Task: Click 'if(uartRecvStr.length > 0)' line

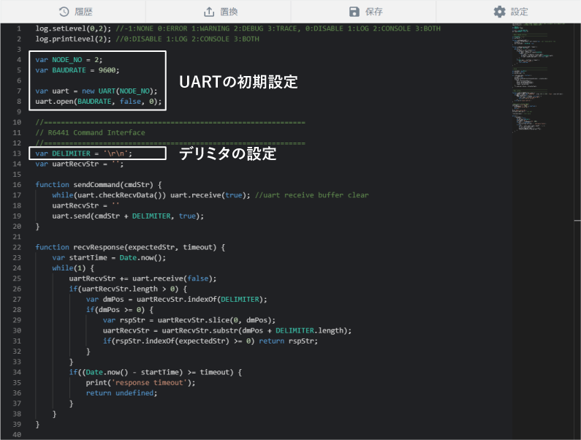Action: tap(128, 289)
